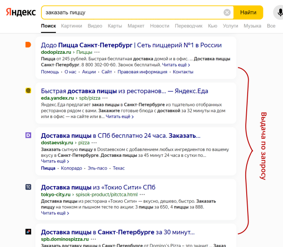The image size is (283, 247).
Task: Open the Помощь sitelink
Action: tap(50, 72)
